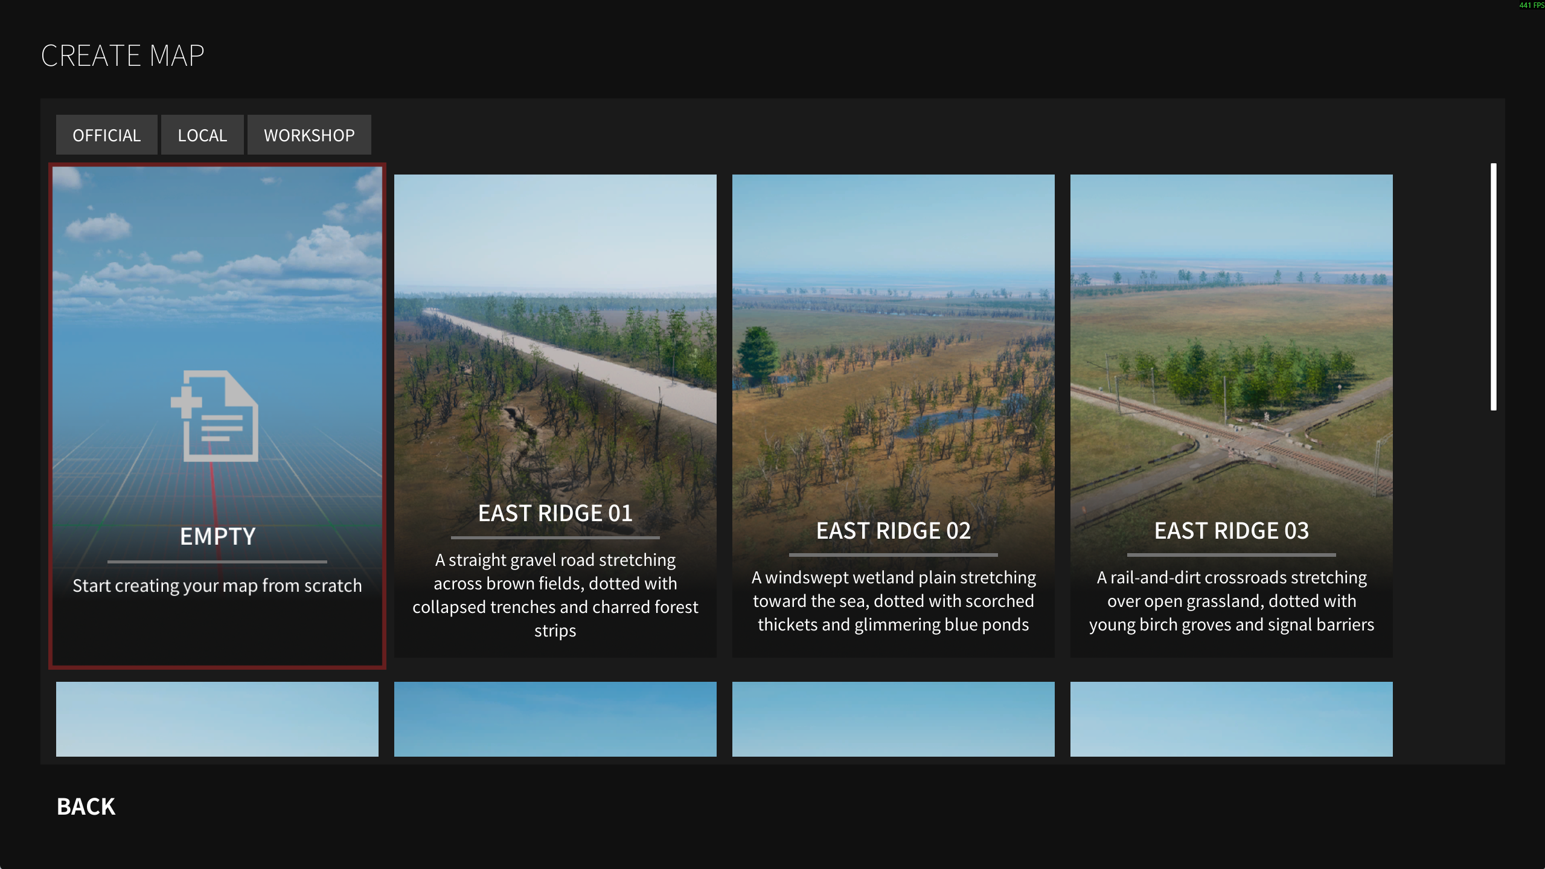Screen dimensions: 1545x869
Task: Click the new document plus icon
Action: pyautogui.click(x=216, y=416)
